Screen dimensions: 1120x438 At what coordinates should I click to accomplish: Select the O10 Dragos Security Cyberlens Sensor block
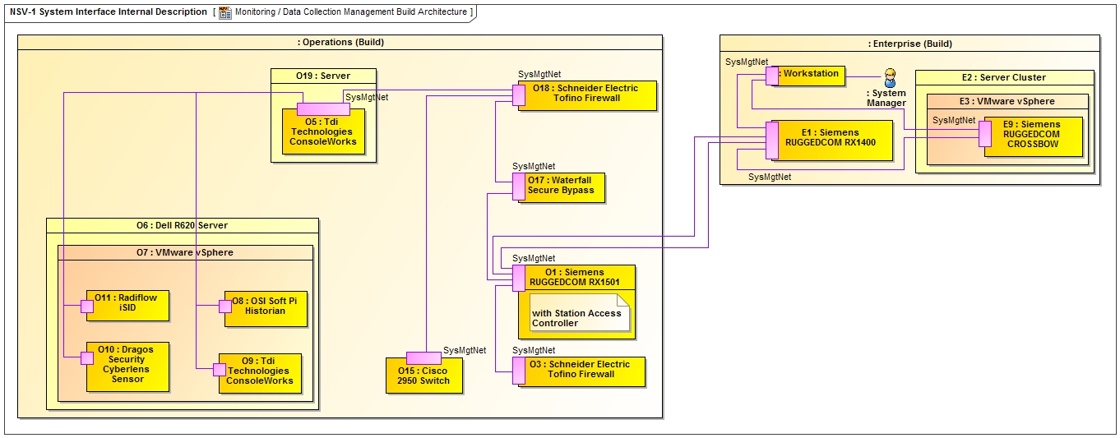coord(127,367)
